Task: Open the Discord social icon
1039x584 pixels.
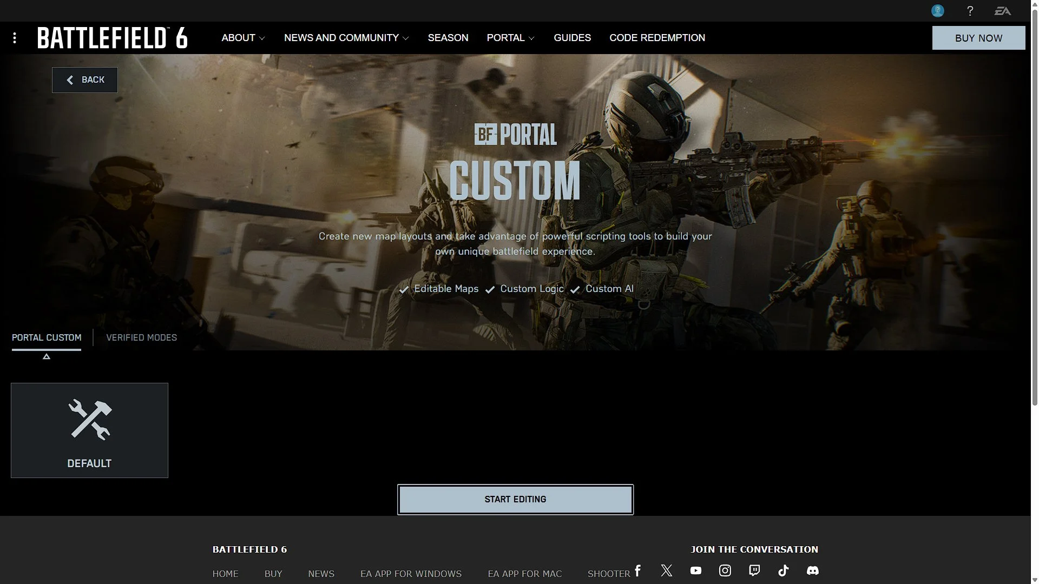Action: pyautogui.click(x=812, y=570)
